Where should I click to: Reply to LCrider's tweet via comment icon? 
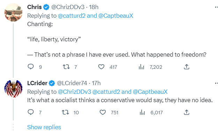[31, 112]
